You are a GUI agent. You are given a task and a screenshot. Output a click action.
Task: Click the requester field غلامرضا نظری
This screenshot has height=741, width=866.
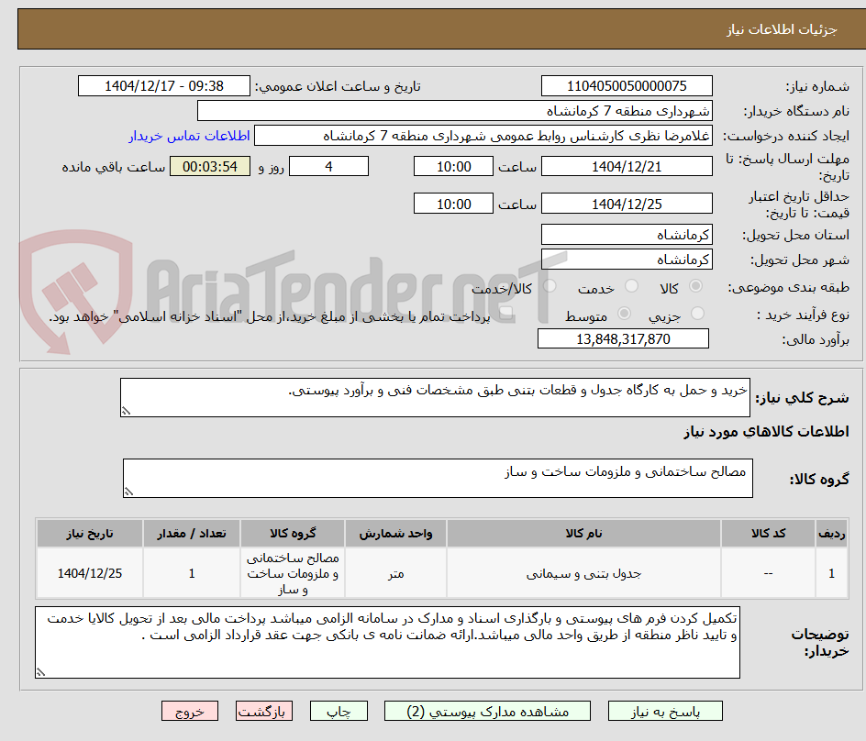(x=483, y=136)
